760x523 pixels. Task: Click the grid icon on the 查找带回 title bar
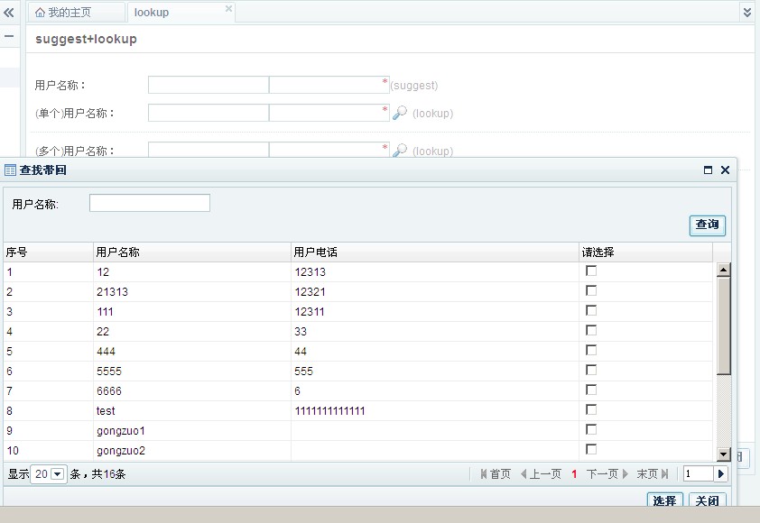click(x=11, y=170)
